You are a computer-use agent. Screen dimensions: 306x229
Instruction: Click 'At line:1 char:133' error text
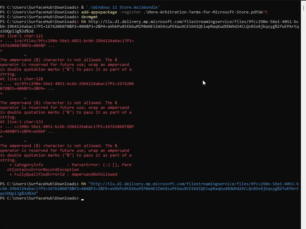tap(22, 122)
